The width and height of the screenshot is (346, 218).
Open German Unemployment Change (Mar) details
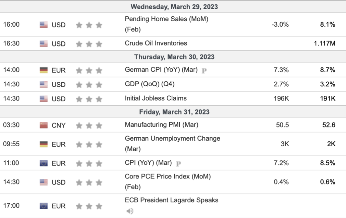coord(173,144)
